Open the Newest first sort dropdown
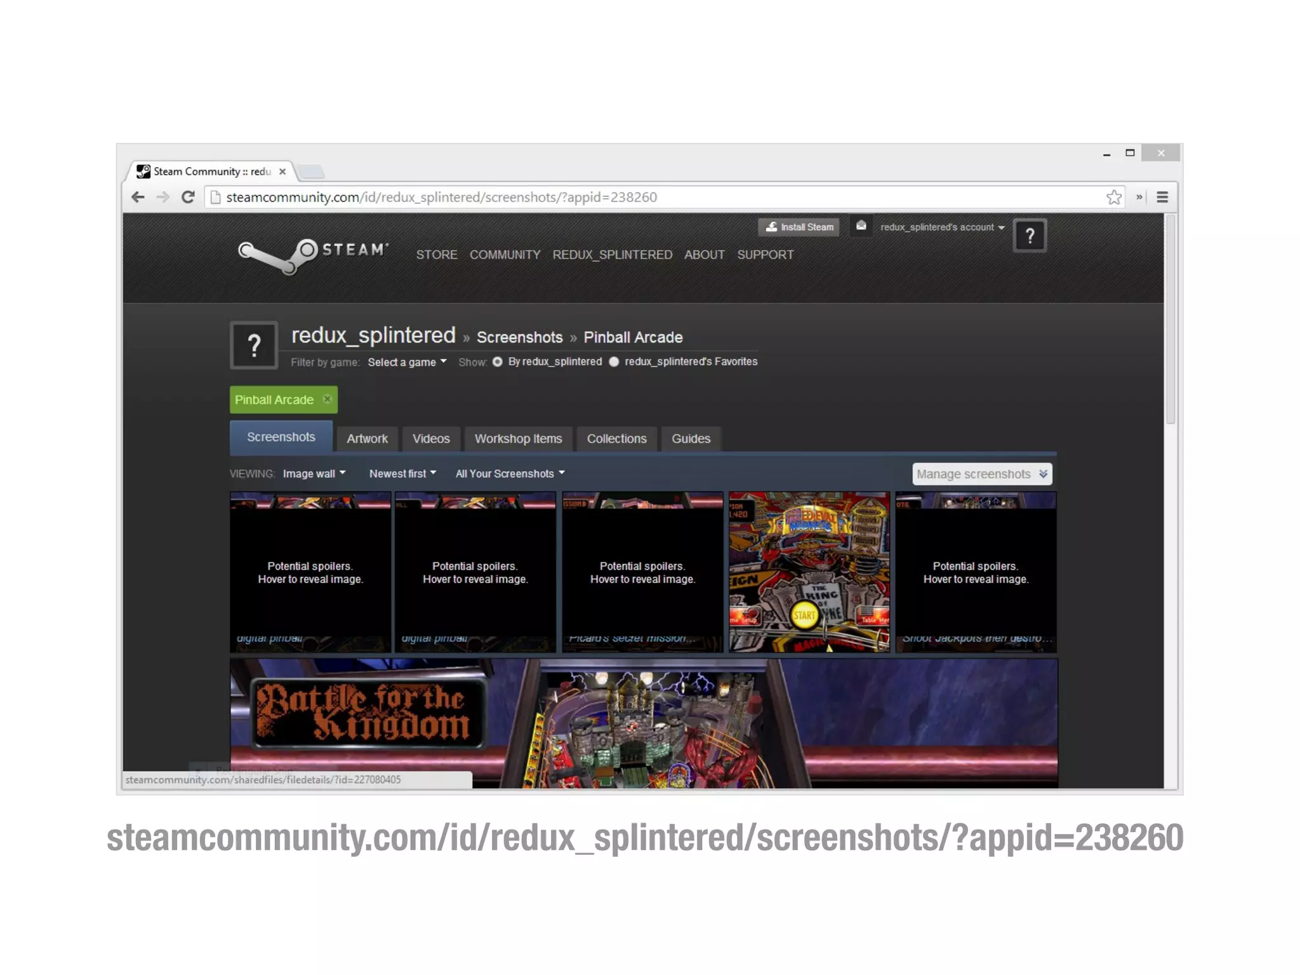This screenshot has width=1300, height=975. pos(402,474)
